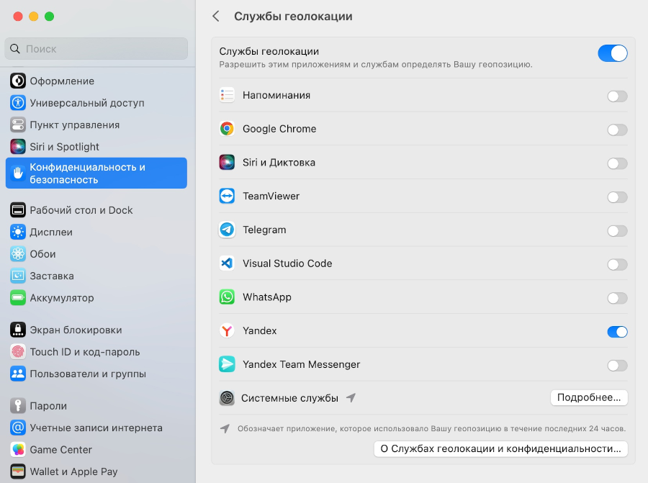This screenshot has width=648, height=483.
Task: Click the Telegram app icon in list
Action: pos(228,230)
